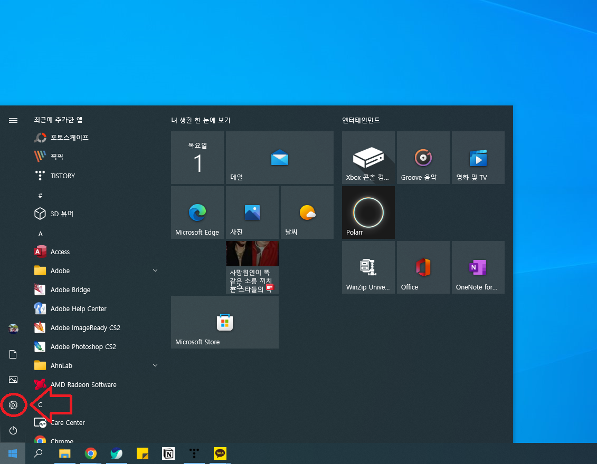This screenshot has width=597, height=464.
Task: Open Notion from the taskbar
Action: pos(168,453)
